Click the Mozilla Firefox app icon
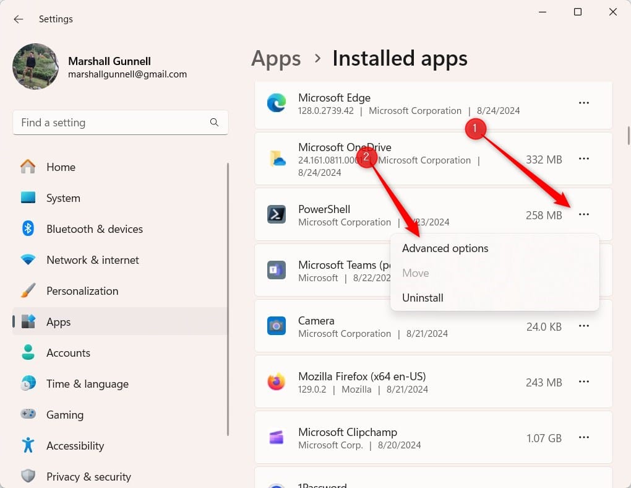 (x=277, y=381)
